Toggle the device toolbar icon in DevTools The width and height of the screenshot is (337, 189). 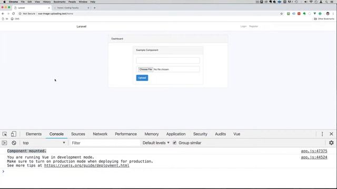[x=13, y=134]
